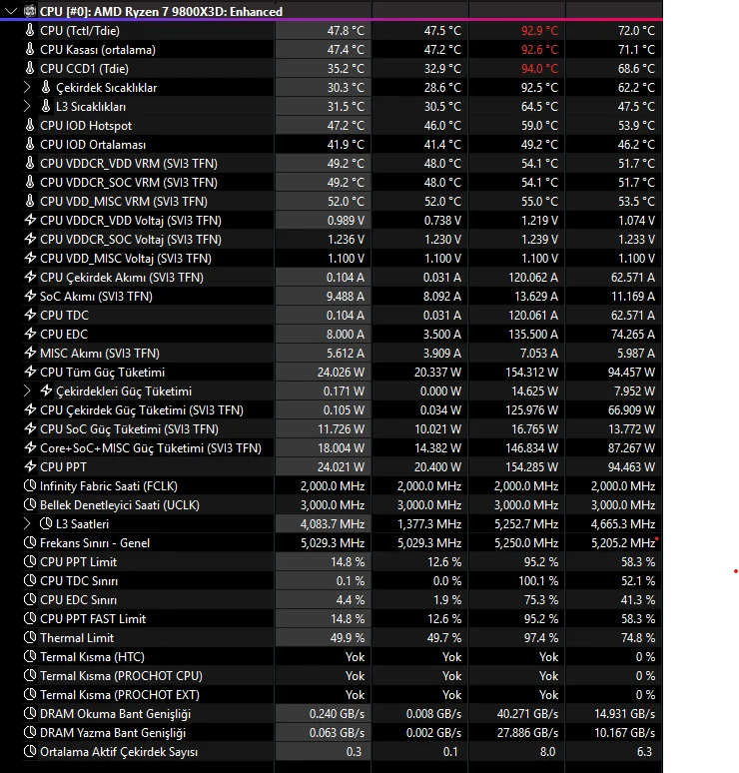The height and width of the screenshot is (773, 739).
Task: Click lightning icon beside CPU TDC
Action: point(30,315)
